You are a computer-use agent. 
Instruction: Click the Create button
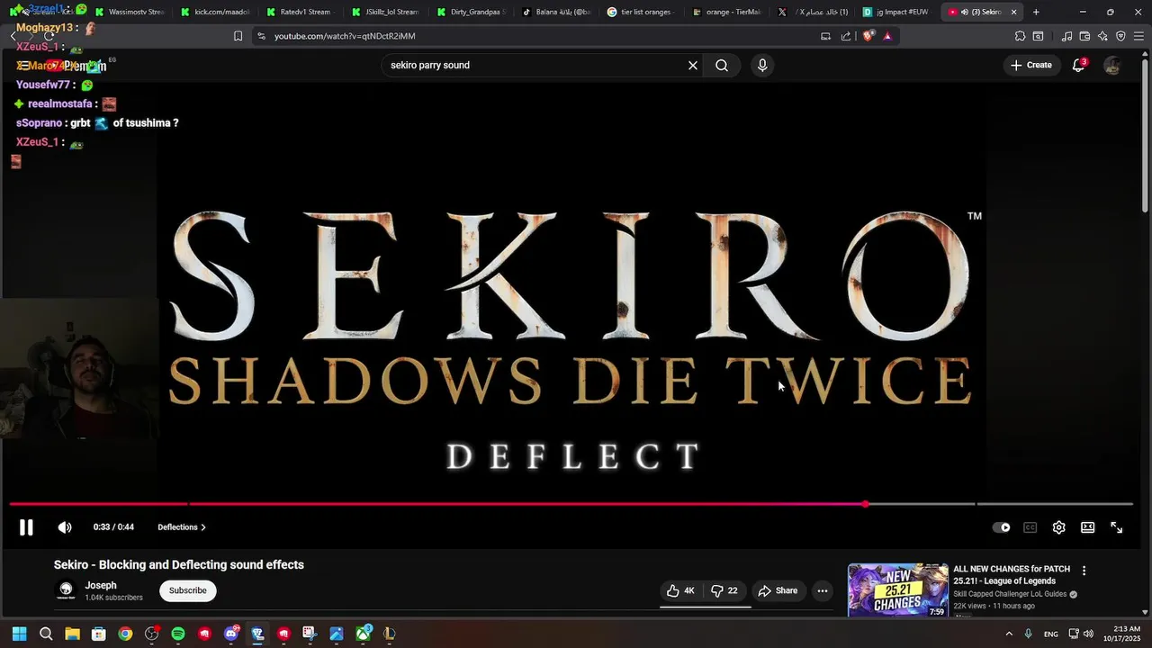pos(1031,65)
